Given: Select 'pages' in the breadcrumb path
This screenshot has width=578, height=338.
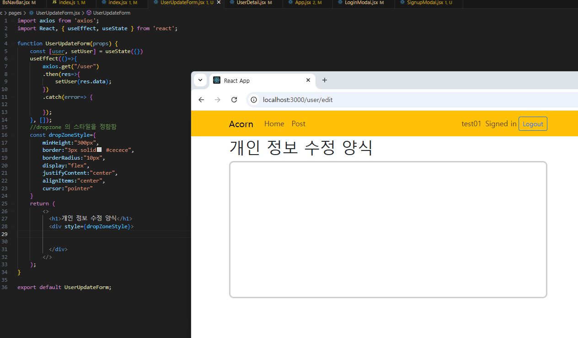Looking at the screenshot, I should [x=15, y=13].
